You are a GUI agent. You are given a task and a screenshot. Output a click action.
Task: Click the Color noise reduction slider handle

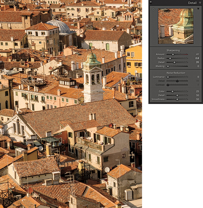[172, 92]
